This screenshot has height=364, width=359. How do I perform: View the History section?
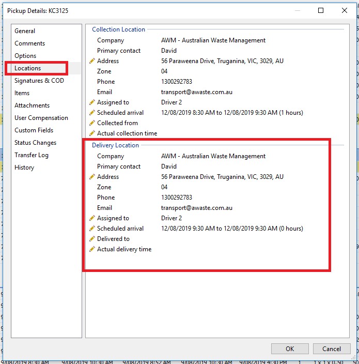tap(24, 168)
